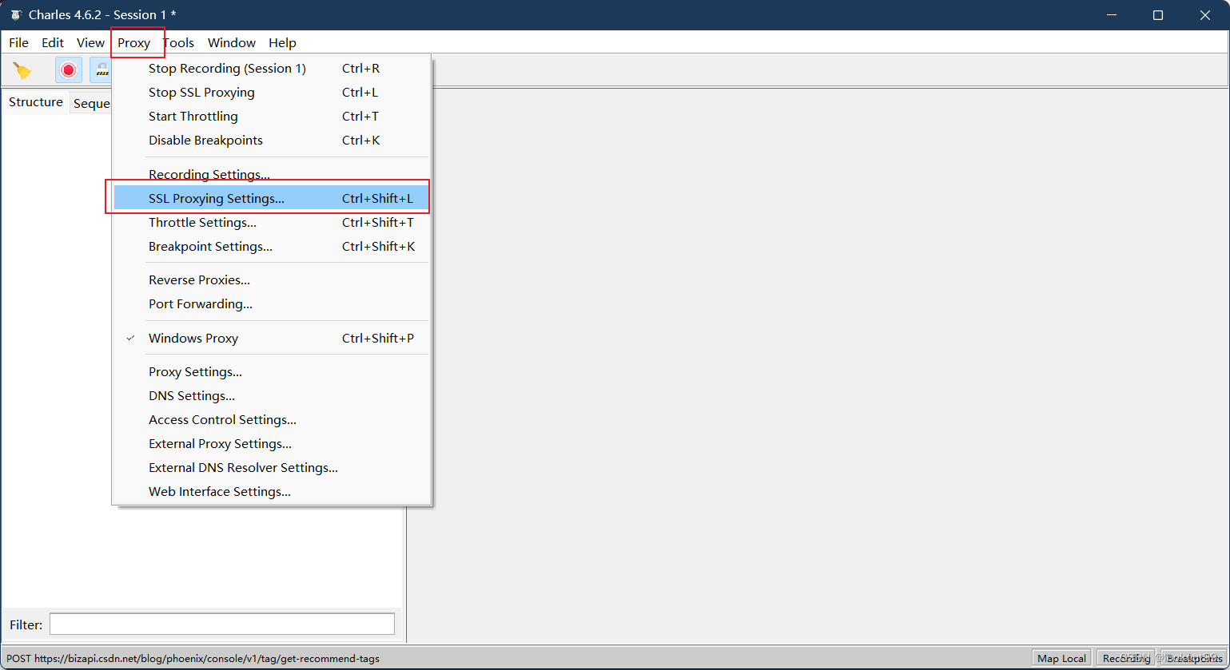
Task: Click the POST bizapi.csdn.net status text
Action: (x=193, y=659)
